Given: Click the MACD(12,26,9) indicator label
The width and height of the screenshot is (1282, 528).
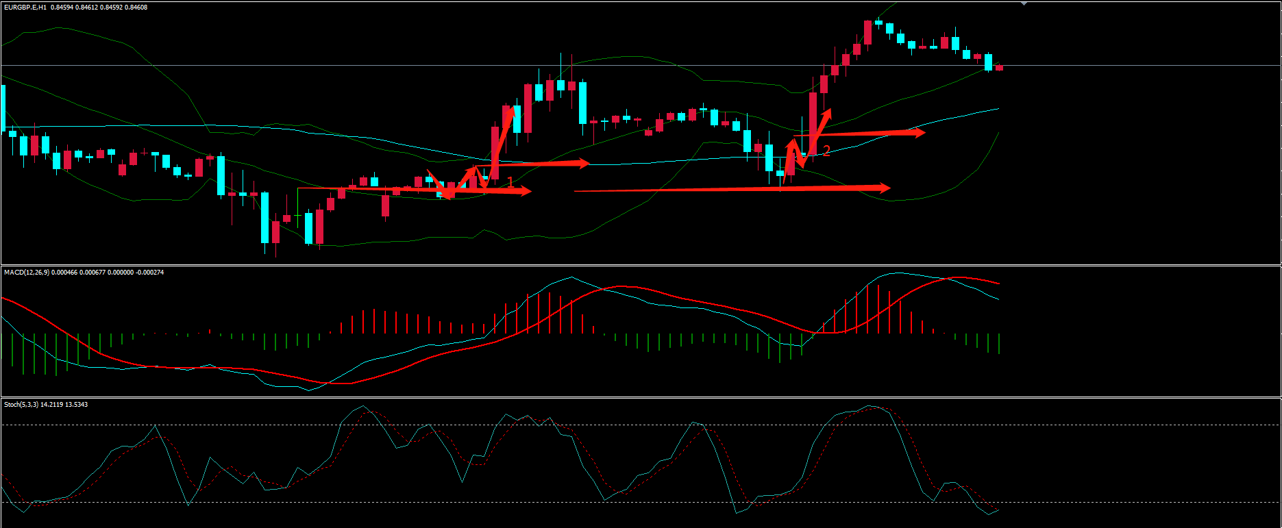Looking at the screenshot, I should tap(26, 273).
